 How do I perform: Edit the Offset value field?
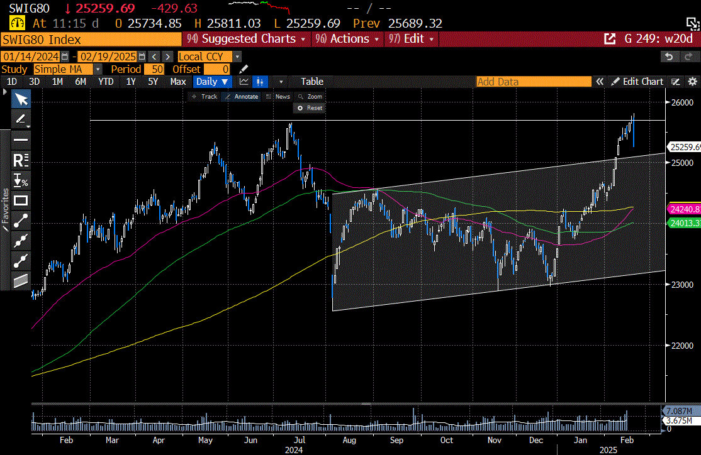(217, 69)
